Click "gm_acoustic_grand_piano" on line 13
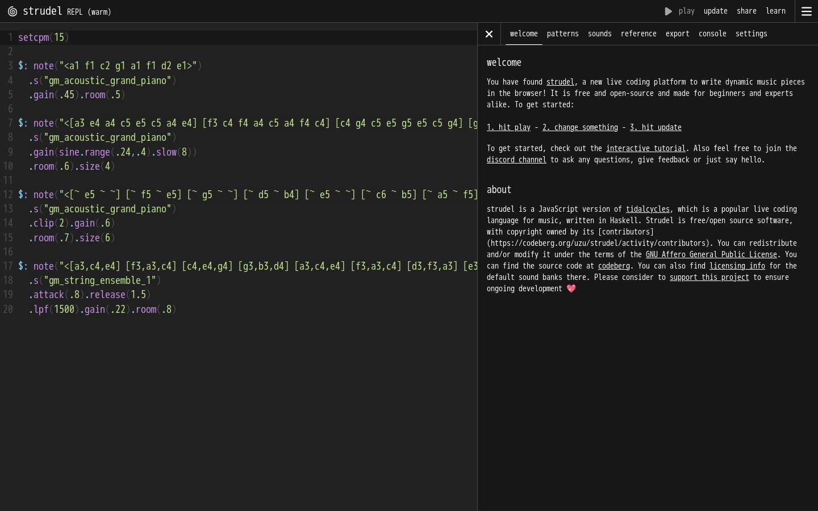Screen dimensions: 818x511 click(x=107, y=209)
